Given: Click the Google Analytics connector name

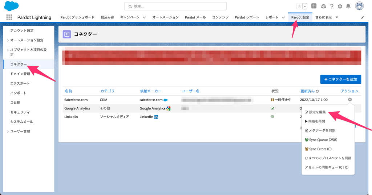Looking at the screenshot, I should click(77, 108).
